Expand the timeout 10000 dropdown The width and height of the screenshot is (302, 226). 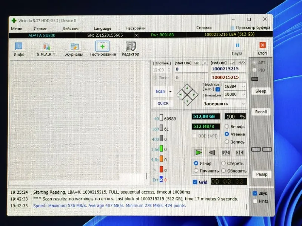[x=243, y=95]
